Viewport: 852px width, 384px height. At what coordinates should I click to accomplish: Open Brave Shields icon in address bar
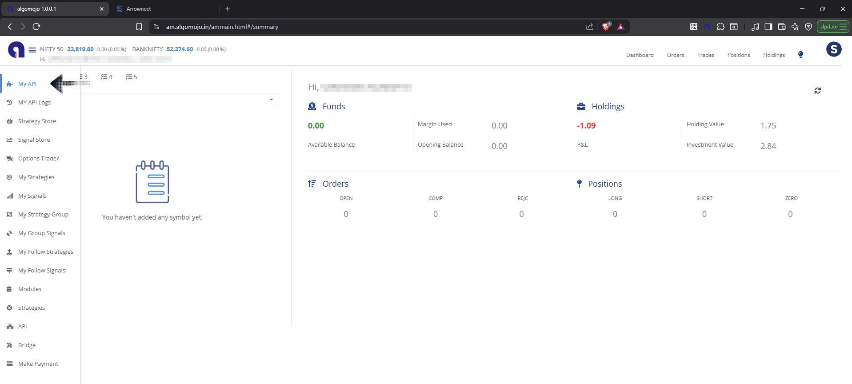pyautogui.click(x=606, y=27)
